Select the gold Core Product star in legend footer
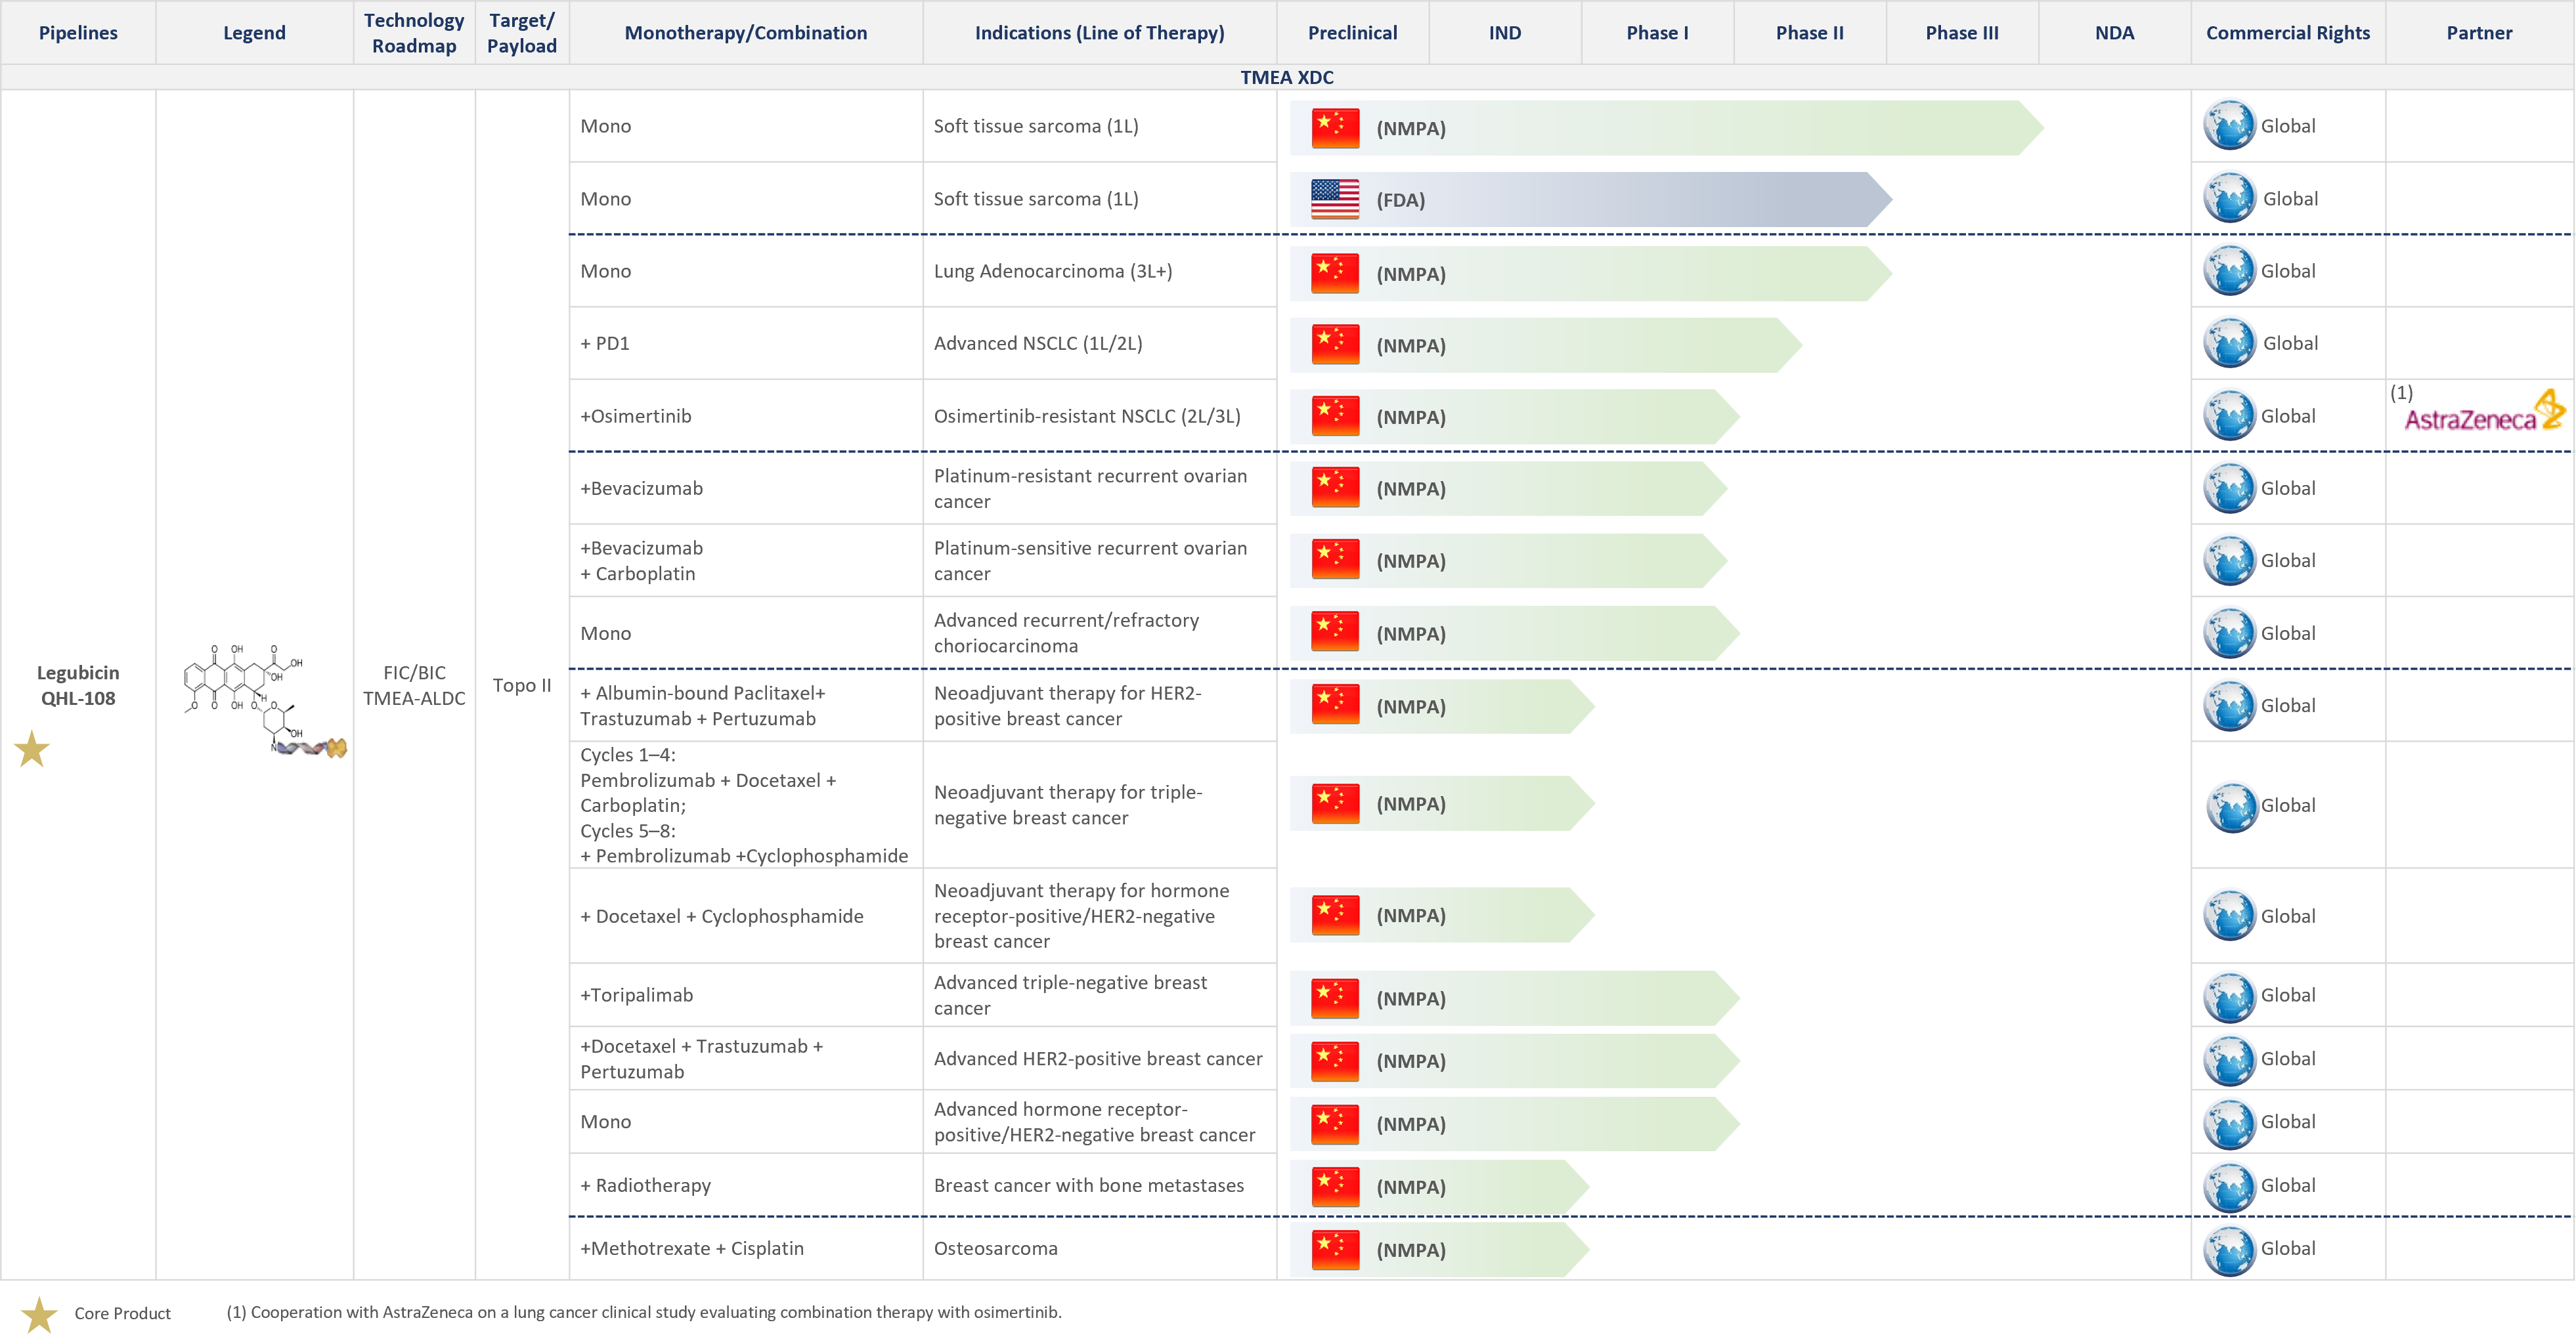The height and width of the screenshot is (1335, 2576). pyautogui.click(x=39, y=1313)
